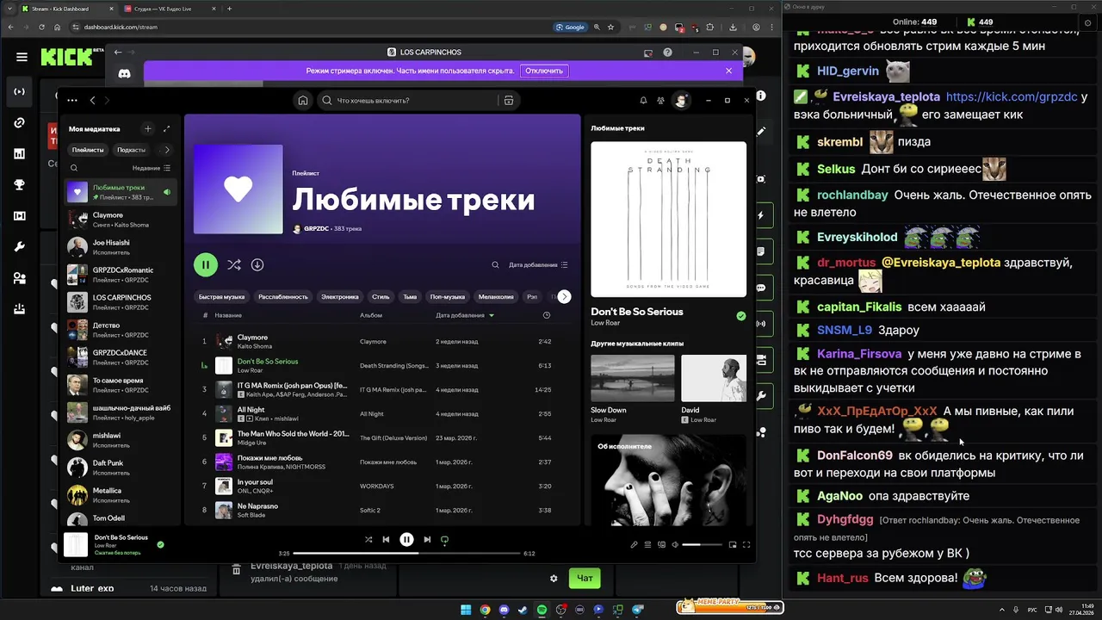The height and width of the screenshot is (620, 1102).
Task: Open the new browser tab button
Action: (x=229, y=9)
